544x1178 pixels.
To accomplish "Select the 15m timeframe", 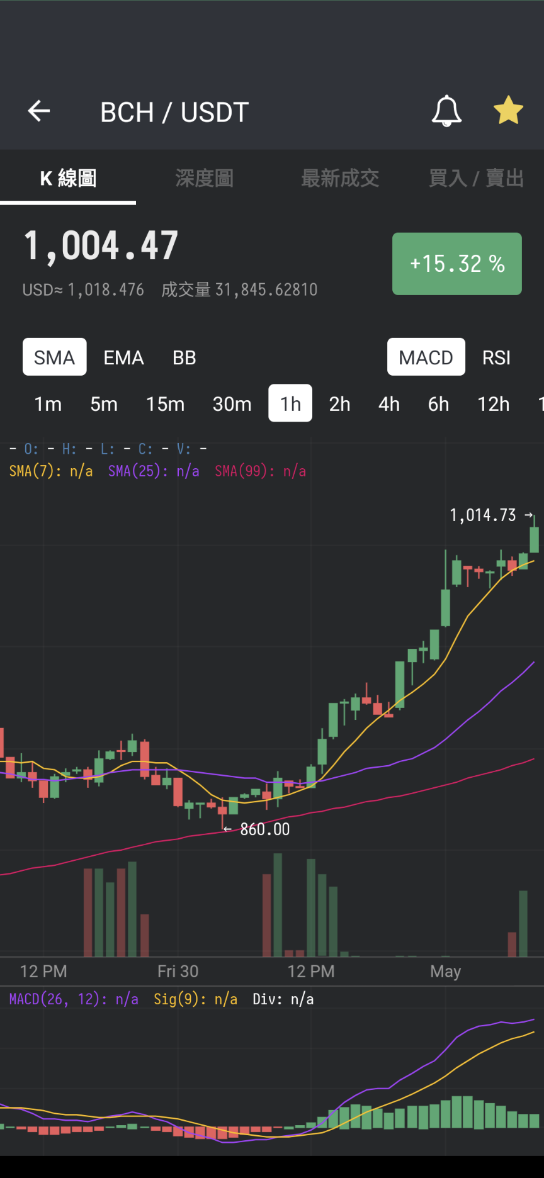I will tap(166, 403).
